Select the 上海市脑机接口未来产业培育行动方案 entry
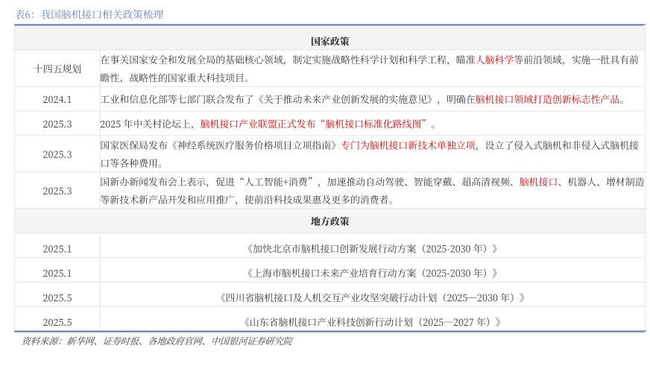Image resolution: width=650 pixels, height=366 pixels. (x=371, y=274)
